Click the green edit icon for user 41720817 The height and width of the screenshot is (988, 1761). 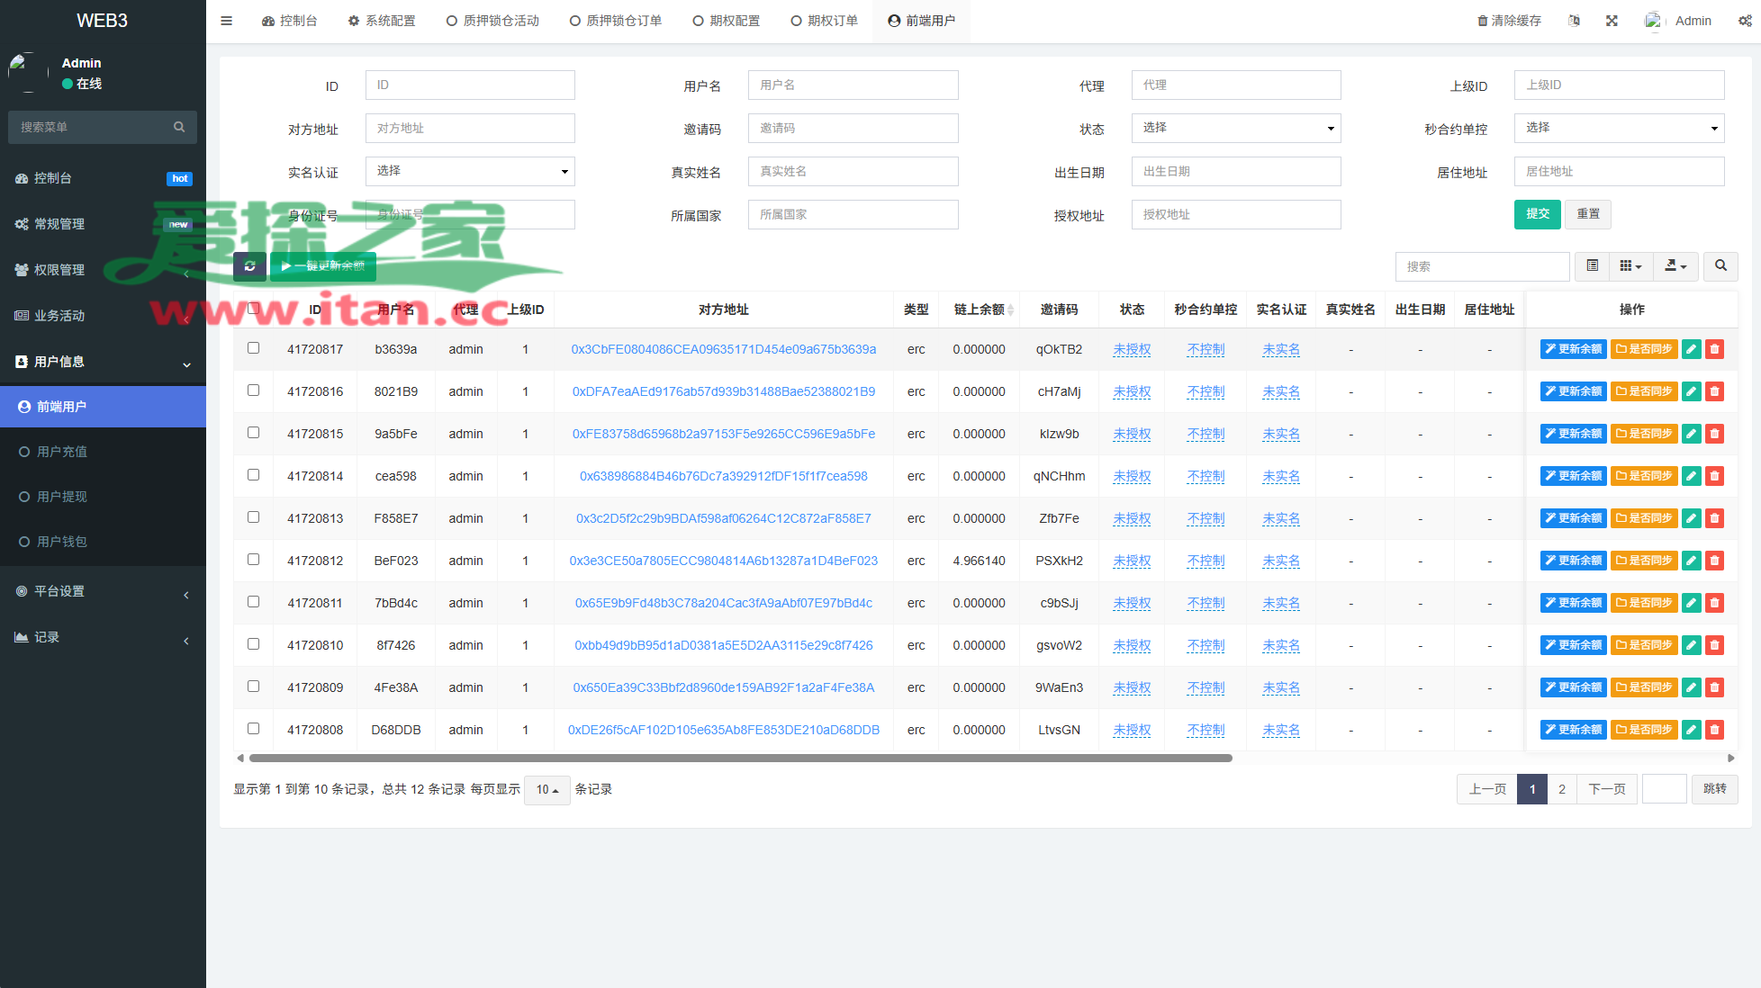coord(1692,349)
